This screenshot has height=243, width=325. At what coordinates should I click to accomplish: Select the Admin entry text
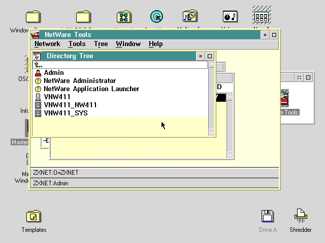(x=54, y=73)
